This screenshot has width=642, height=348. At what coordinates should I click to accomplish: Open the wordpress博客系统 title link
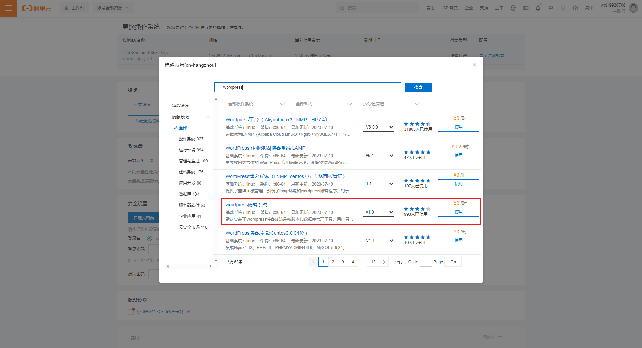(246, 205)
